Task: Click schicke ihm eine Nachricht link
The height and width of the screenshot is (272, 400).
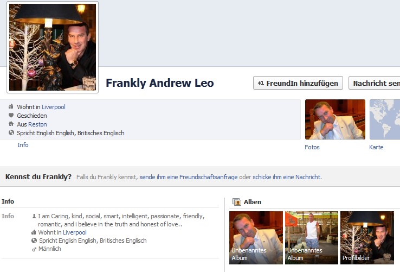Action: click(x=287, y=177)
